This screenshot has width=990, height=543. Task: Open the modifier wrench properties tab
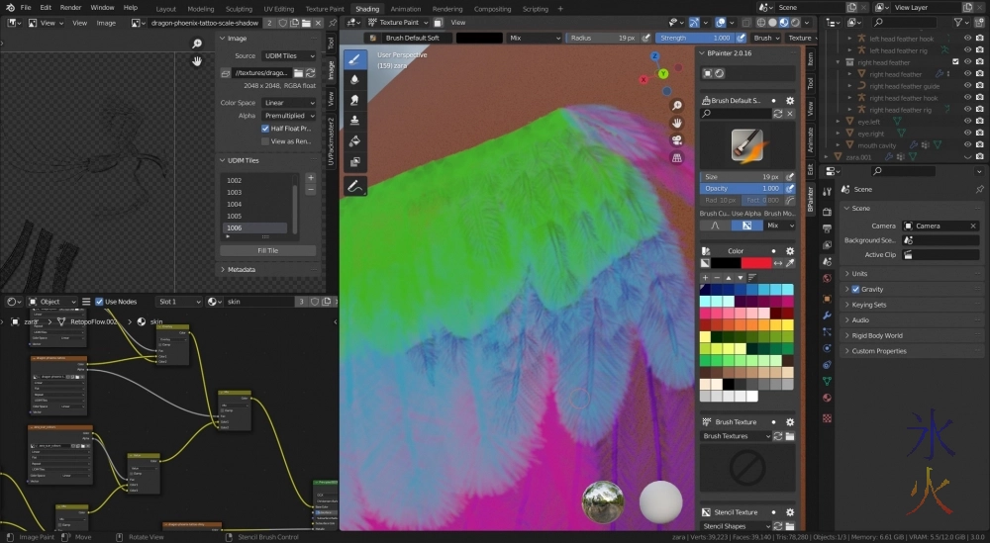(x=827, y=315)
